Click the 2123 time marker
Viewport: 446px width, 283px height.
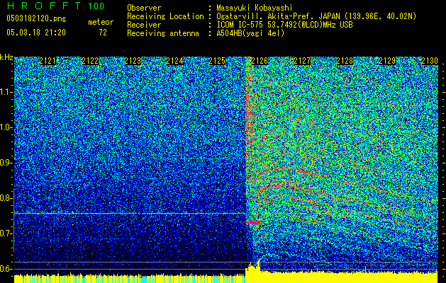tap(133, 61)
